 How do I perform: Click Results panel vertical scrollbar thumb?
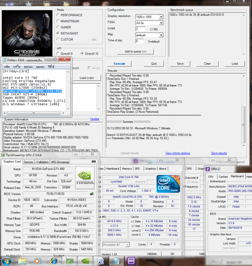click(x=244, y=125)
